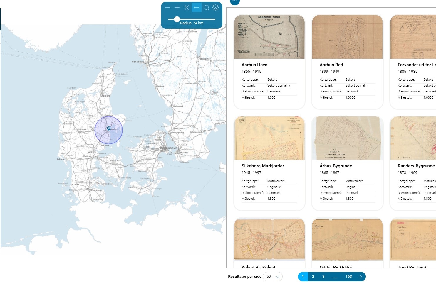The width and height of the screenshot is (436, 286).
Task: Click the pagination ellipsis
Action: (x=335, y=277)
